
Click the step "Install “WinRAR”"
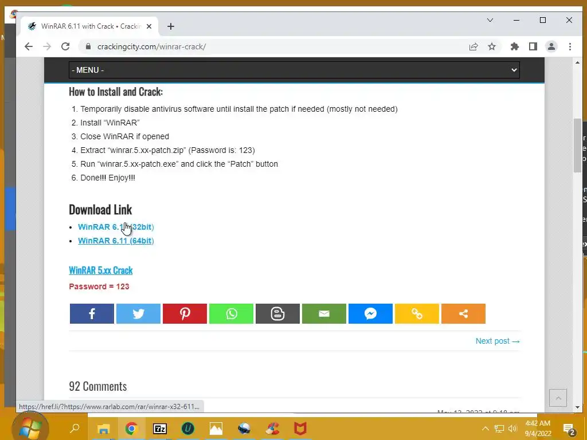coord(109,123)
